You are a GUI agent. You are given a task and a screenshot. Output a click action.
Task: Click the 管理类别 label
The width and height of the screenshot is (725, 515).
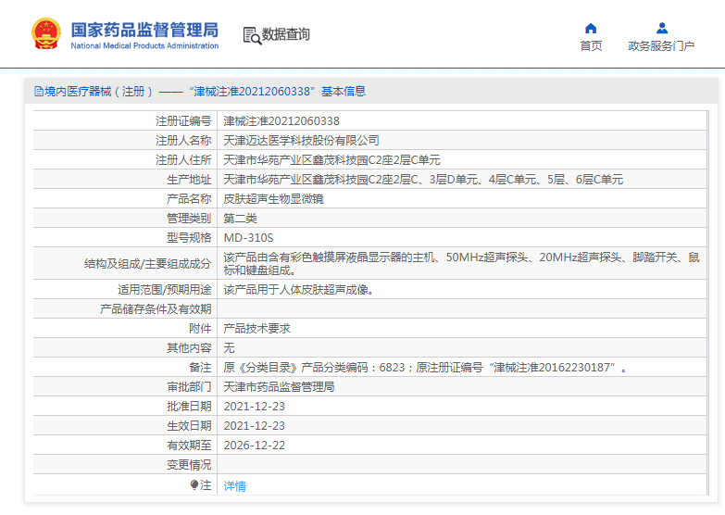coord(189,219)
